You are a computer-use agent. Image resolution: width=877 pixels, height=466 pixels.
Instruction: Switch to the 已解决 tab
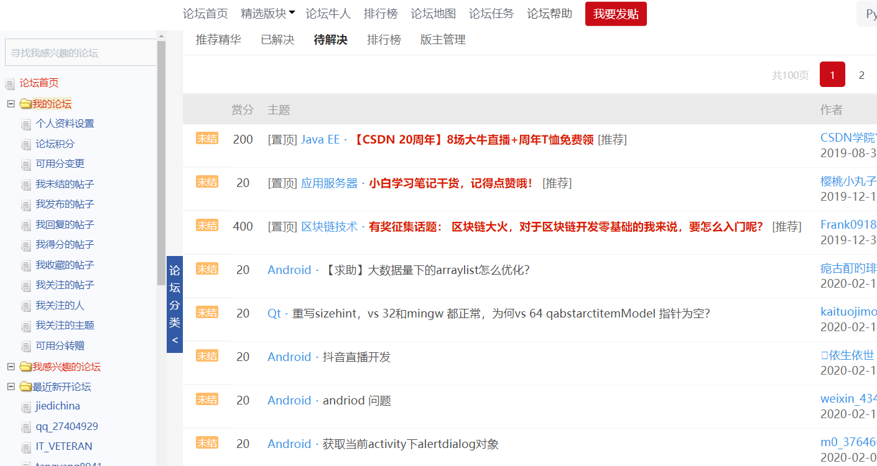[x=277, y=40]
